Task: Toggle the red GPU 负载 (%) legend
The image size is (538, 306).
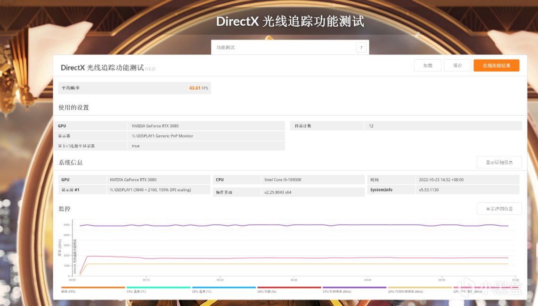Action: click(x=289, y=290)
